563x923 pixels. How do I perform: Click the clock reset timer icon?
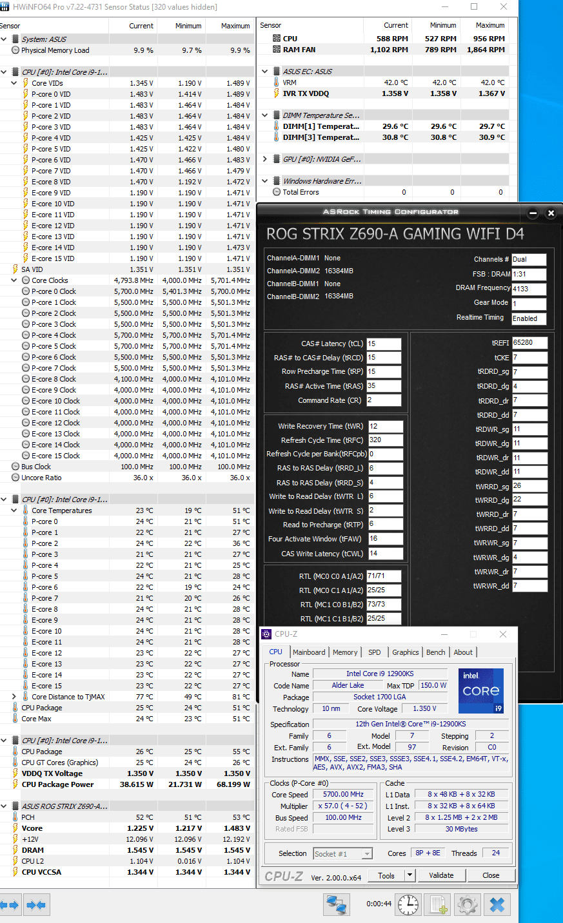coord(408,904)
